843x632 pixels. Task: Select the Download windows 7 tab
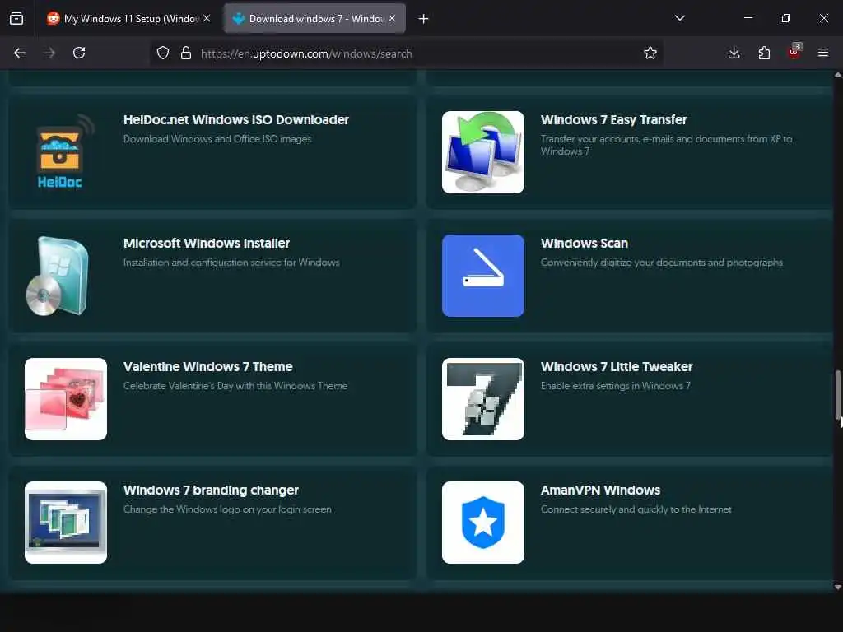coord(314,19)
